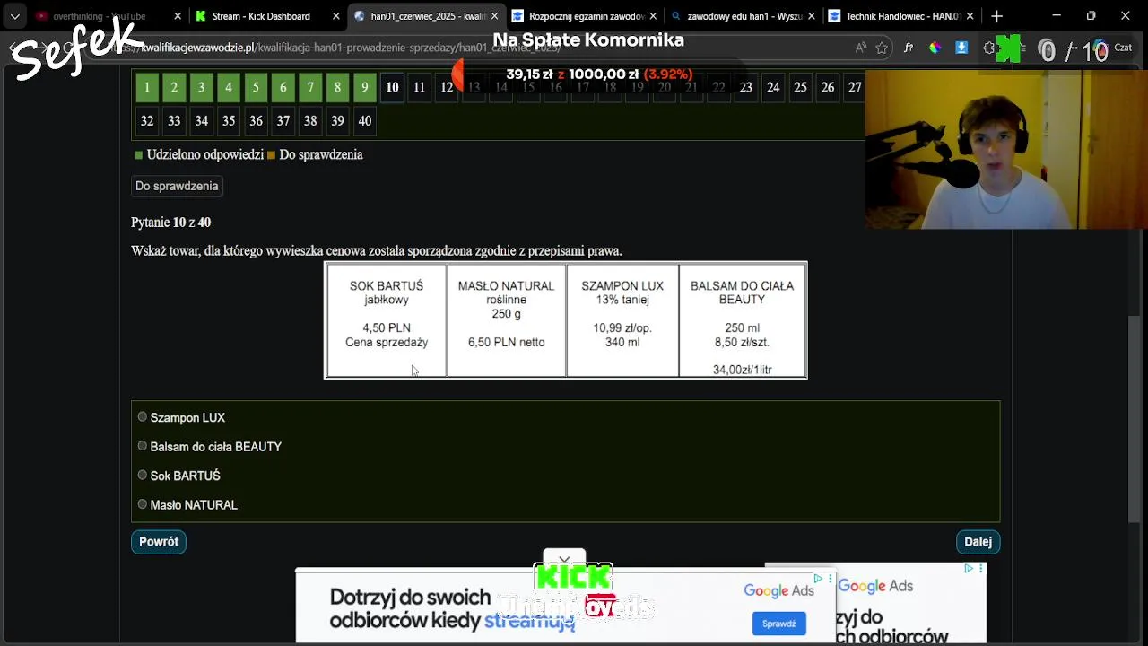Screen dimensions: 1148x646
Task: Open a new browser tab
Action: point(996,16)
